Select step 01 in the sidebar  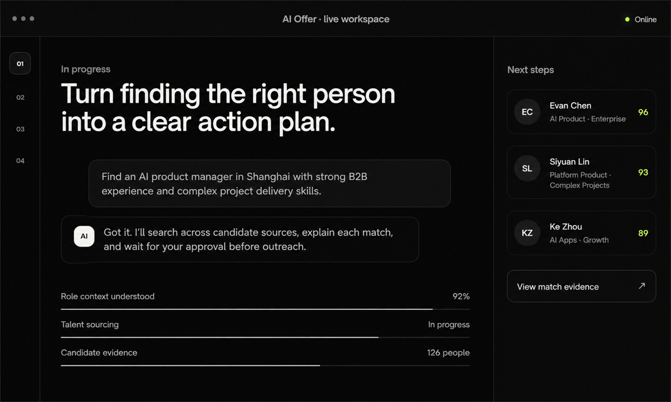(20, 63)
